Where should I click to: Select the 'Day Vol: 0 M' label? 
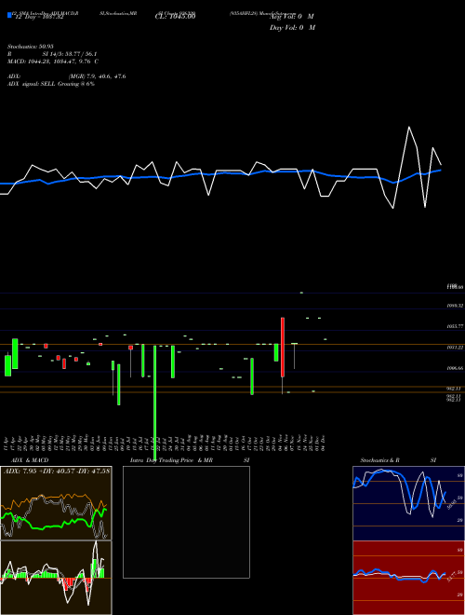(292, 28)
